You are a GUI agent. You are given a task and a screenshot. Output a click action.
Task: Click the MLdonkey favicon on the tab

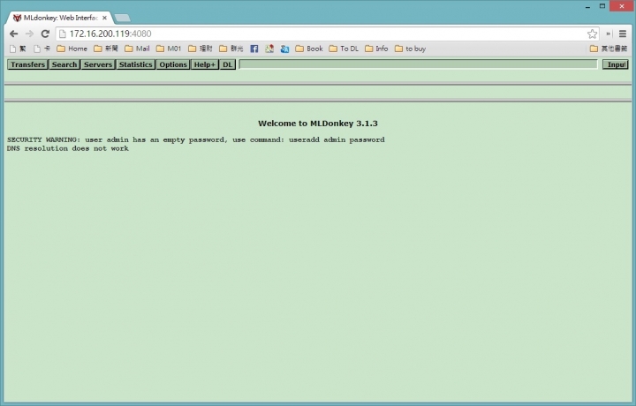tap(17, 18)
